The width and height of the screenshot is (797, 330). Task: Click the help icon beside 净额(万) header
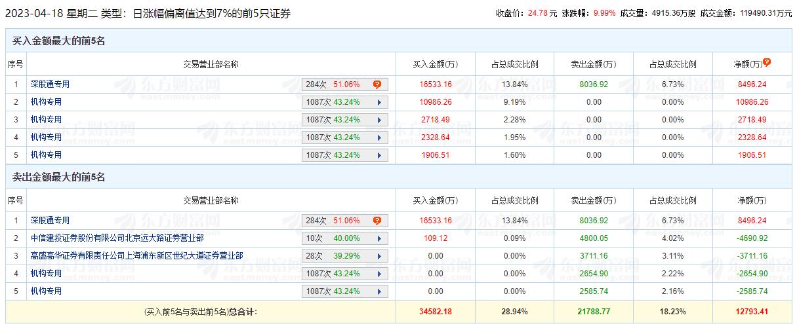(766, 63)
